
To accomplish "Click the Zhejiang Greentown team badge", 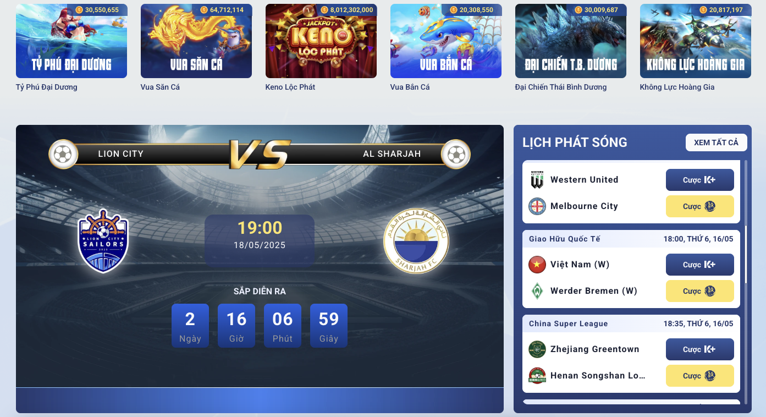I will coord(537,349).
